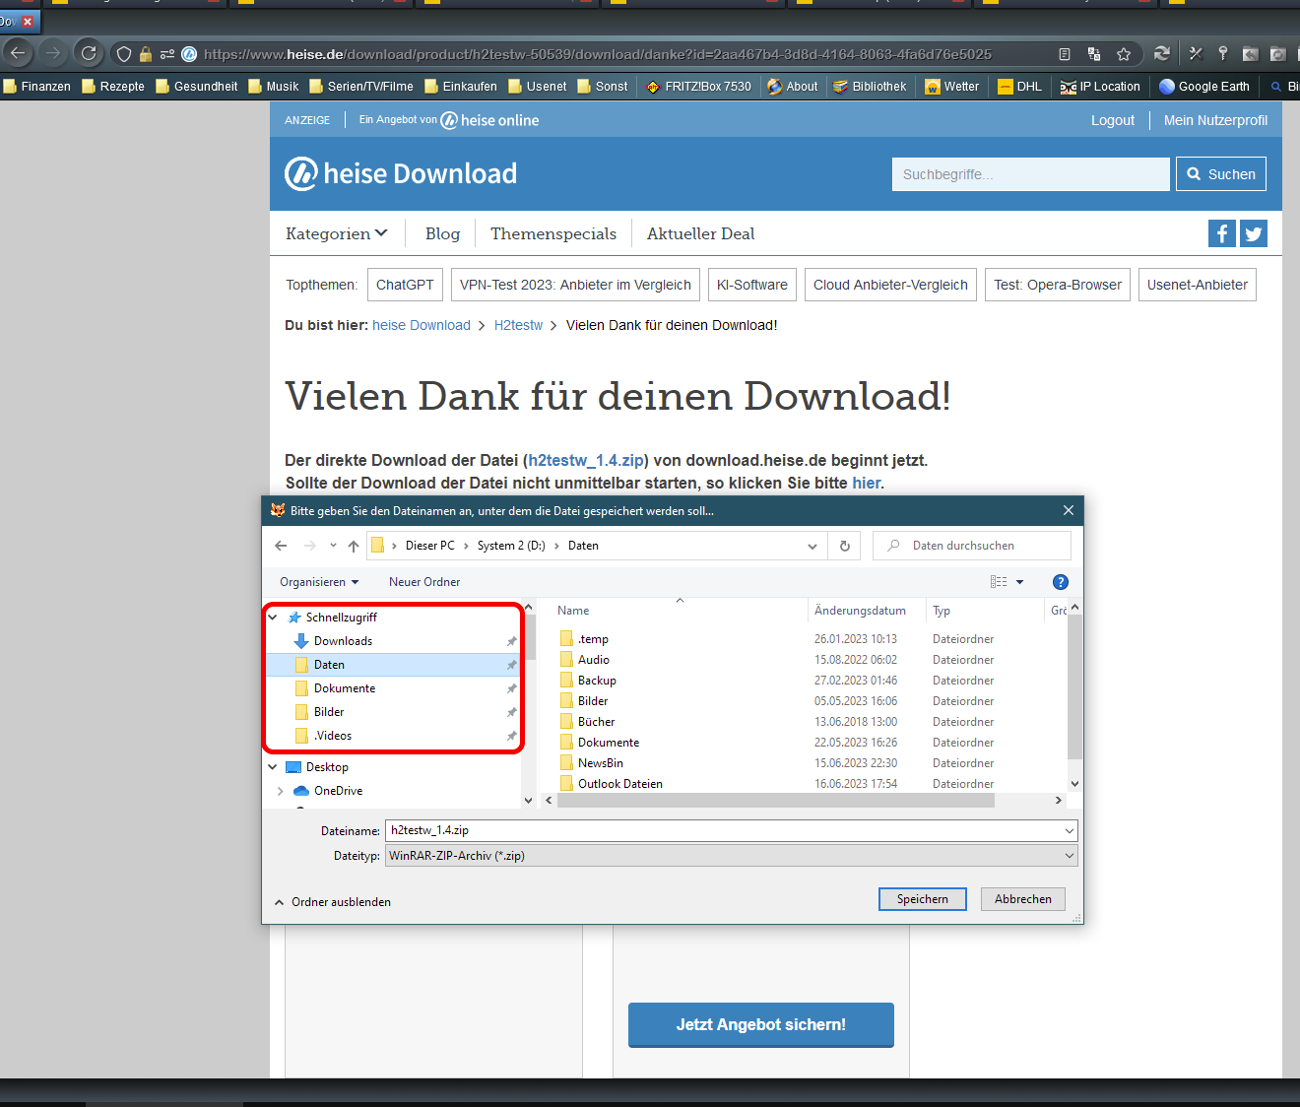Click the Suchbegriffe search field
Viewport: 1300px width, 1107px height.
tap(1031, 174)
